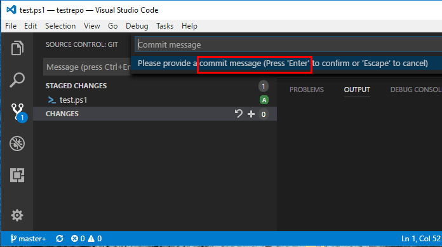Open the Search magnifier in activity bar

pyautogui.click(x=17, y=80)
